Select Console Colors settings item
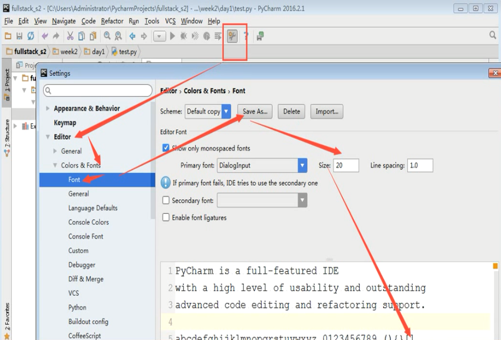Image resolution: width=501 pixels, height=340 pixels. click(x=88, y=222)
